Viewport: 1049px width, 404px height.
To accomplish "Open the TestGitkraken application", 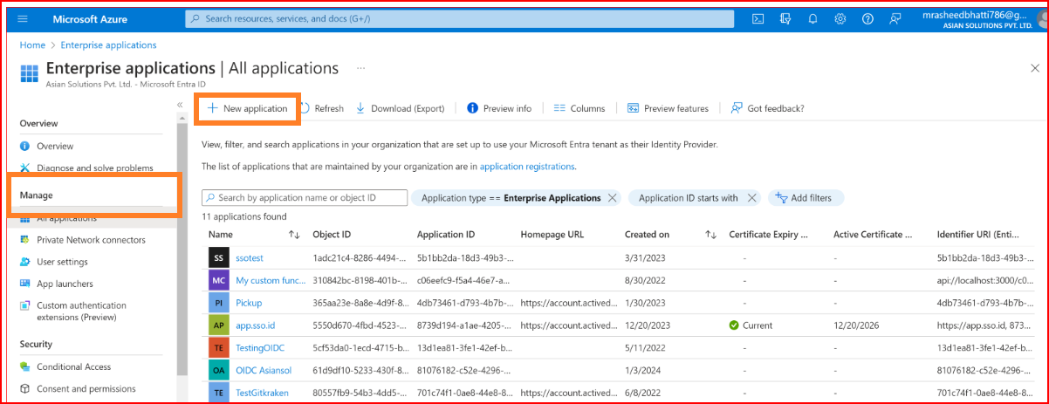I will pos(262,393).
